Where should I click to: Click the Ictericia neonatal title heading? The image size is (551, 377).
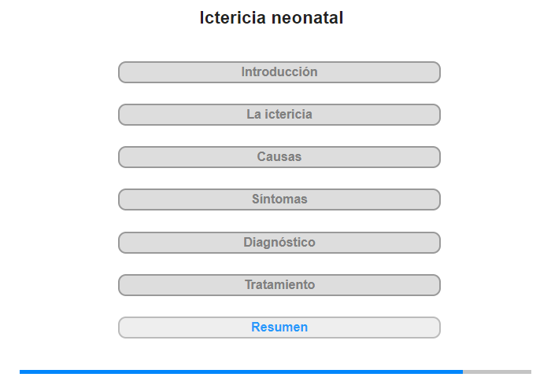tap(272, 17)
